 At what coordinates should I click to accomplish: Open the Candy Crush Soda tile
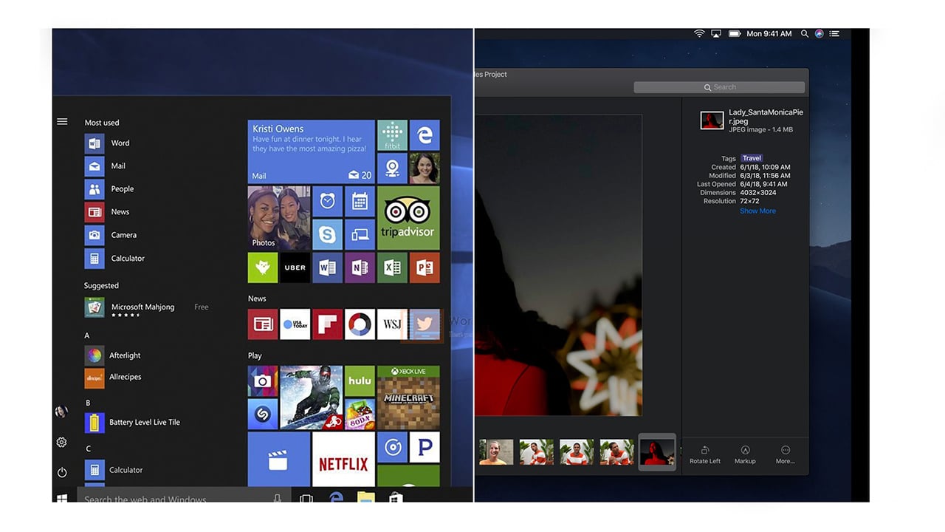coord(360,415)
